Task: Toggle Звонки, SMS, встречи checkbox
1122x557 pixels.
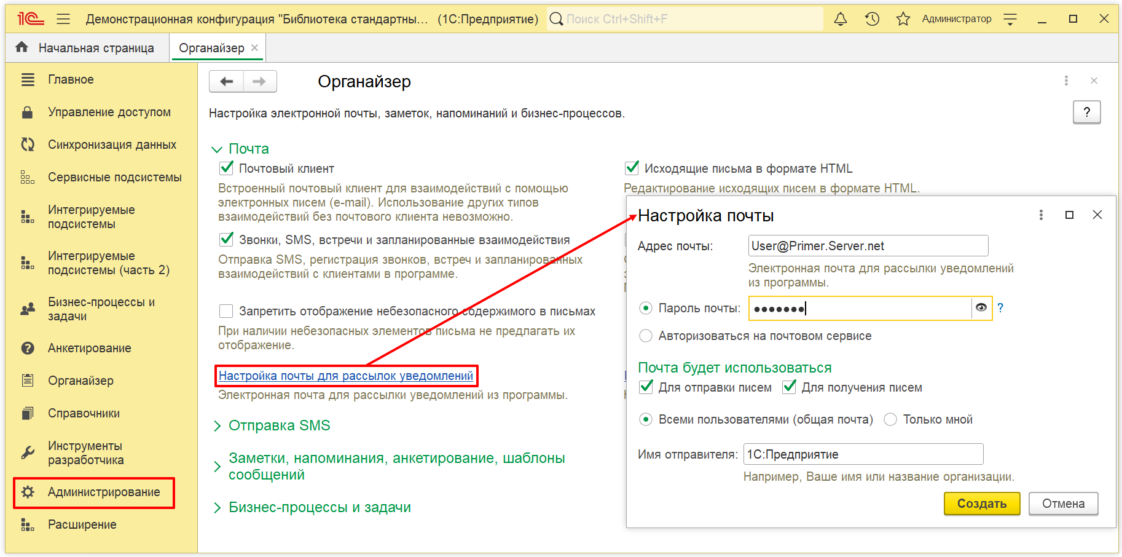Action: (226, 239)
